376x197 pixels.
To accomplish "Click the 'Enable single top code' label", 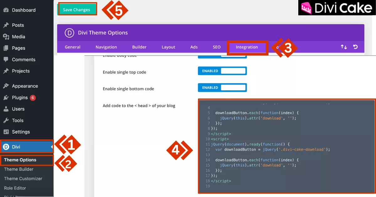I will pyautogui.click(x=124, y=72).
